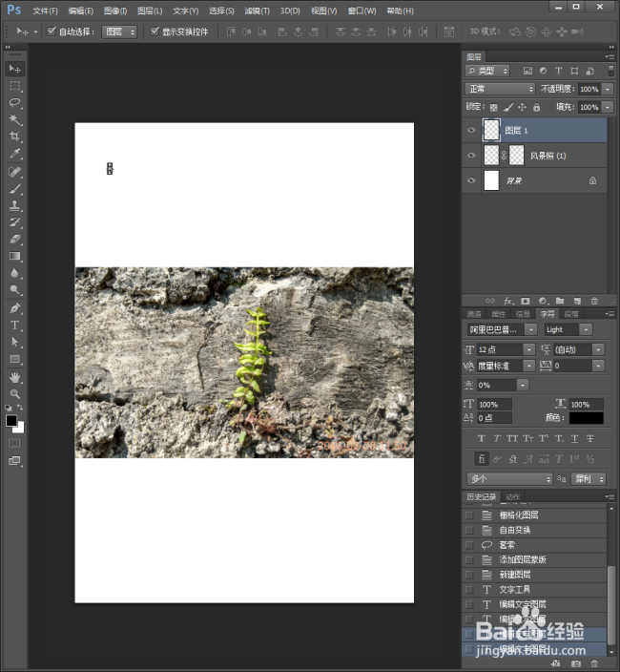Click the background color swatch
This screenshot has width=620, height=672.
pos(20,429)
